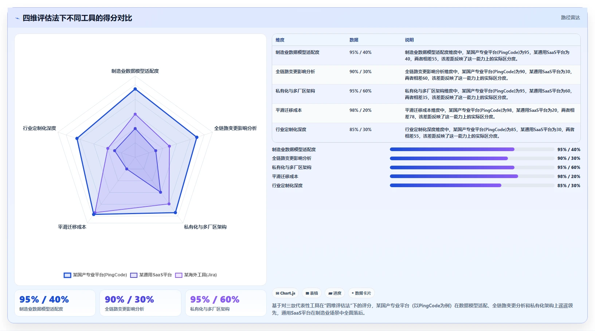
Task: Click Jira data point on 制造业数据模型适配度 axis
Action: pyautogui.click(x=135, y=114)
